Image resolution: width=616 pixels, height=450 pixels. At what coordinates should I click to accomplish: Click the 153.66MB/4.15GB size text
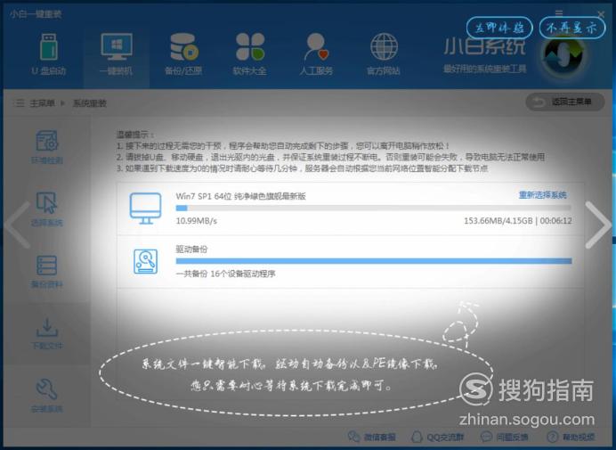[498, 221]
